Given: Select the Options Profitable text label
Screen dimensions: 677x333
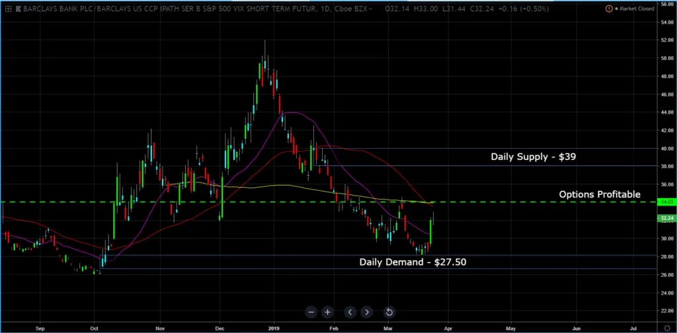Looking at the screenshot, I should pos(600,194).
